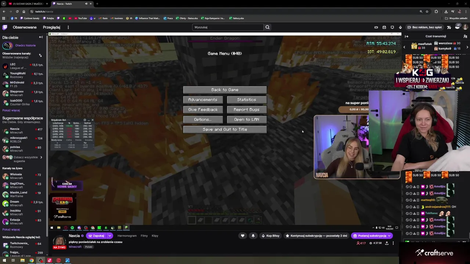Image resolution: width=470 pixels, height=264 pixels.
Task: Click Bez reklam, bez opłat button
Action: point(424,27)
